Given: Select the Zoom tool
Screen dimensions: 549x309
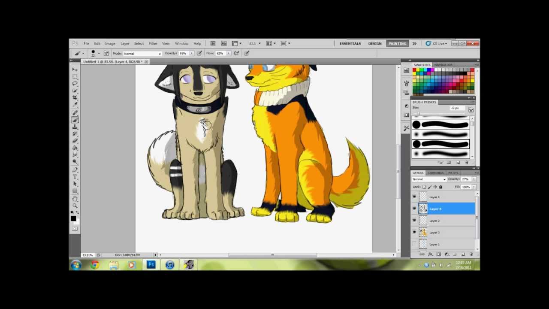Looking at the screenshot, I should point(75,206).
